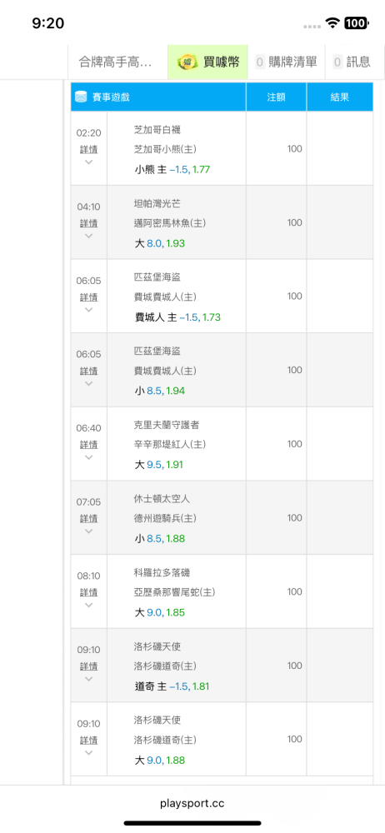The image size is (385, 833).
Task: Expand 詳情 for the 04:10 坦帕灣光芒 game
Action: pyautogui.click(x=89, y=223)
